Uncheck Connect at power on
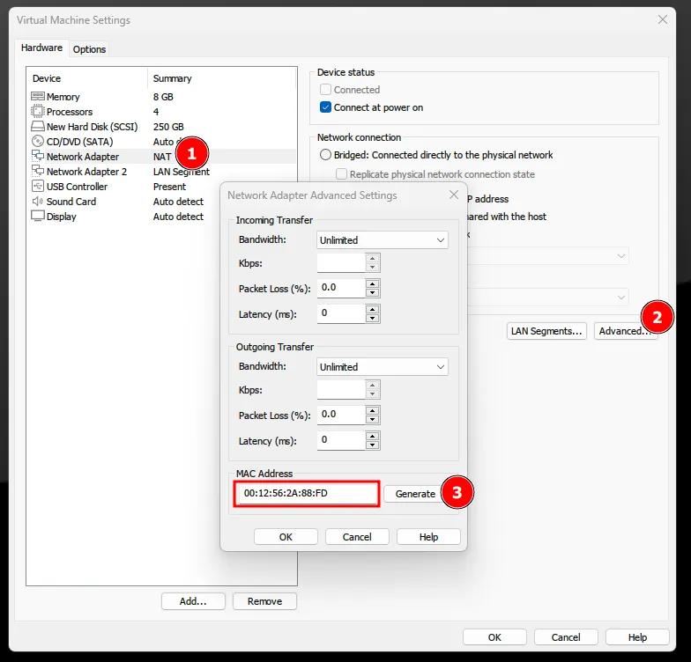The width and height of the screenshot is (691, 662). [x=327, y=107]
